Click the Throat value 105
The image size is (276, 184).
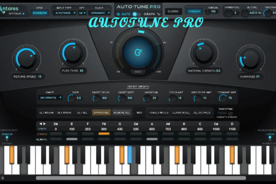tap(213, 11)
